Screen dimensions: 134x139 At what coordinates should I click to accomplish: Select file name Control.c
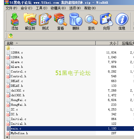tap(18, 71)
